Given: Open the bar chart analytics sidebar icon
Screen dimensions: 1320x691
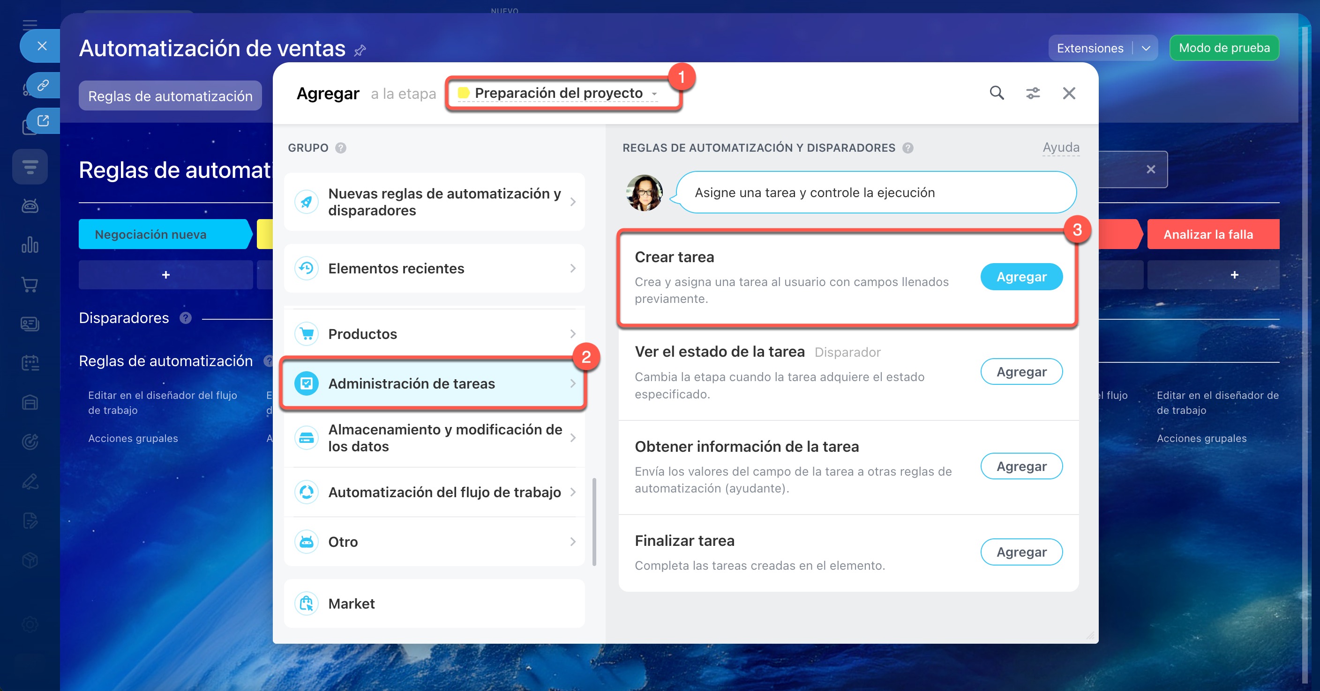Looking at the screenshot, I should tap(30, 245).
